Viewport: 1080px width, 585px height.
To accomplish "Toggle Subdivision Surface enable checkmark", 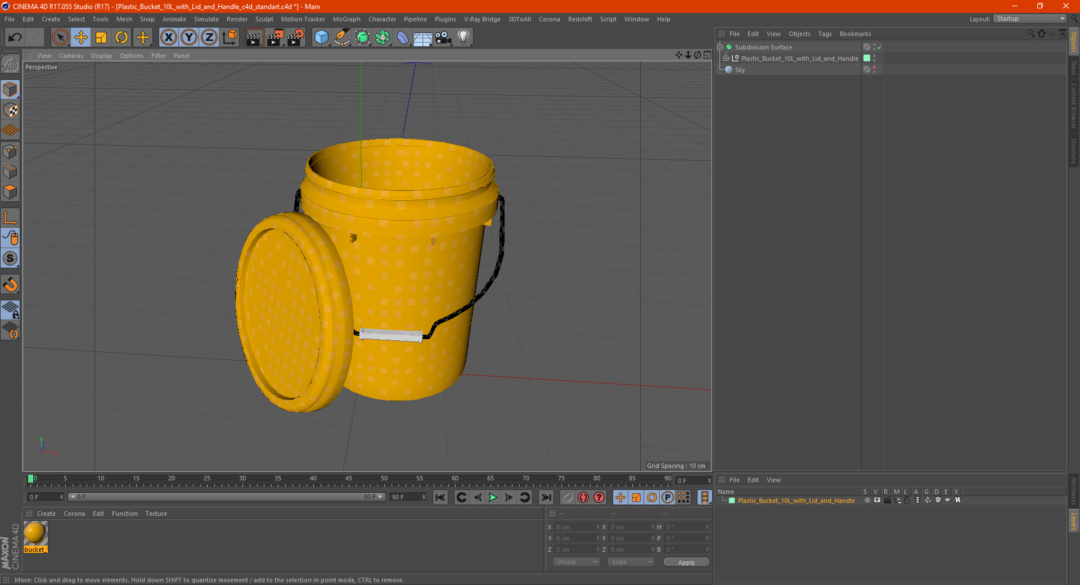I will click(879, 47).
